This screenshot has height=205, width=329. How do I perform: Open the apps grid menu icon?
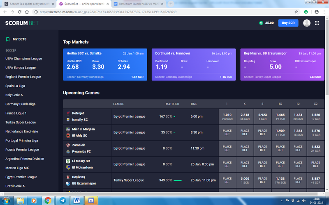pos(317,23)
